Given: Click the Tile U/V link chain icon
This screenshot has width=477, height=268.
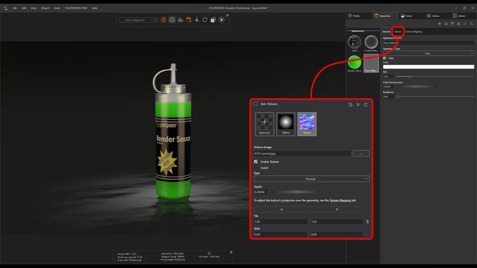Looking at the screenshot, I should coord(367,221).
